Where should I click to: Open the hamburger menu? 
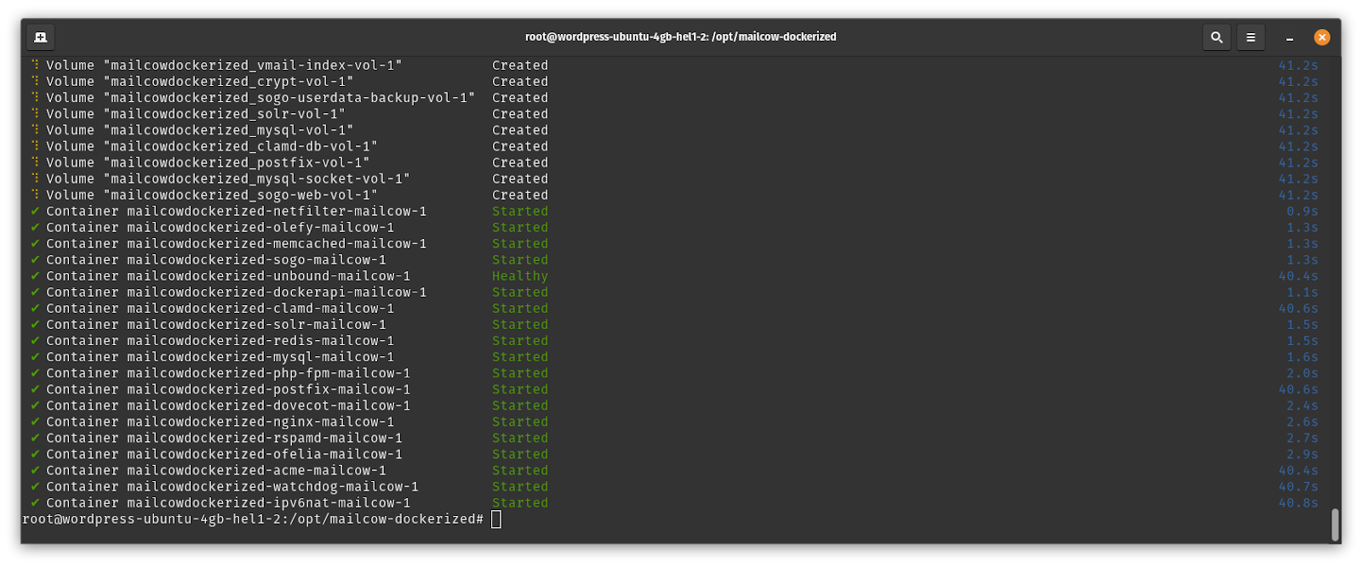click(x=1250, y=37)
